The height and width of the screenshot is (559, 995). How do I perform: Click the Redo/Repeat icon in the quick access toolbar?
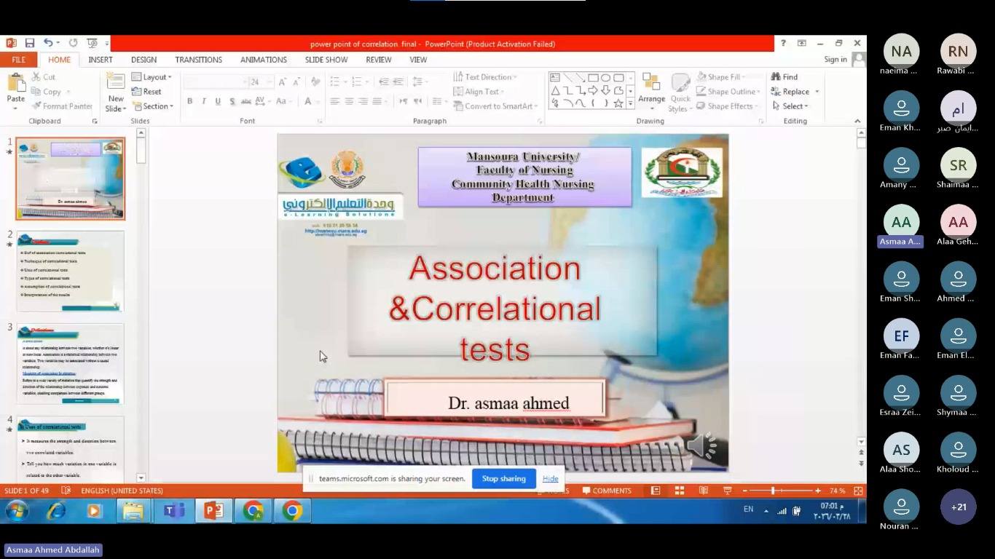click(x=73, y=44)
